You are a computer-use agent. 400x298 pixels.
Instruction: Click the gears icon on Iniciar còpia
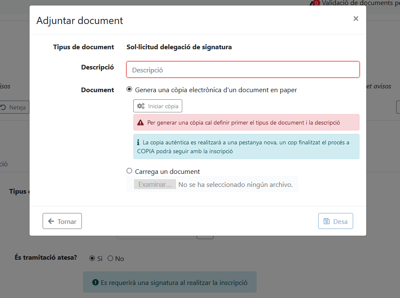coord(141,106)
